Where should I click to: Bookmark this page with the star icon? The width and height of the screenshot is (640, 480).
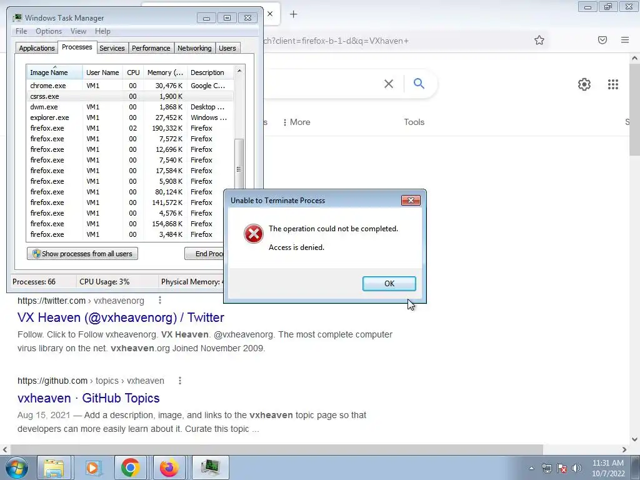point(539,40)
